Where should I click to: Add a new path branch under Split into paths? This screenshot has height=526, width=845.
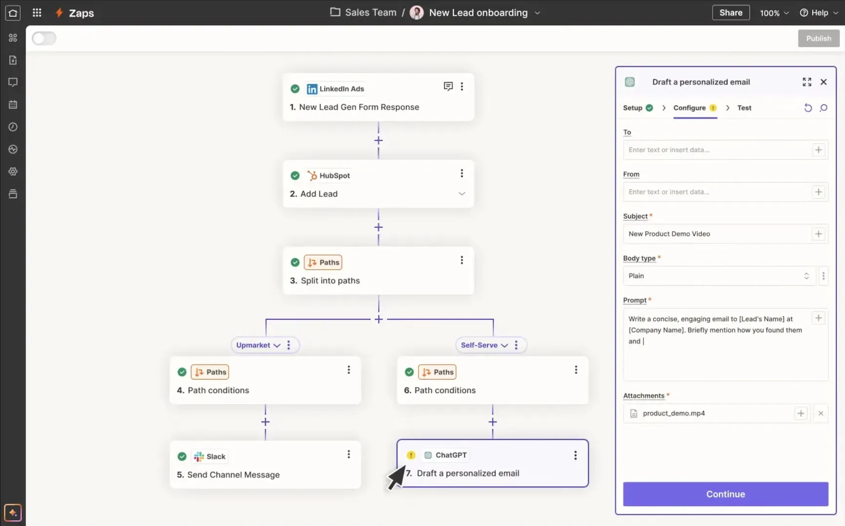379,319
